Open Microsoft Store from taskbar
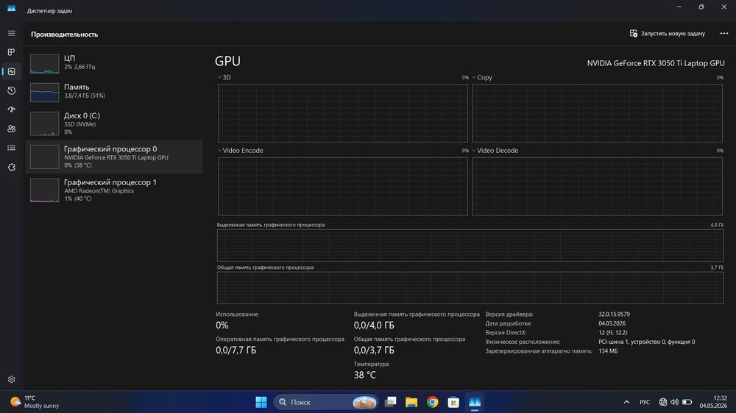Image resolution: width=736 pixels, height=413 pixels. (453, 402)
